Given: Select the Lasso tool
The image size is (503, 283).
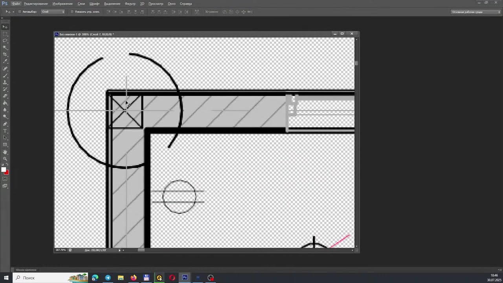Looking at the screenshot, I should pyautogui.click(x=5, y=40).
